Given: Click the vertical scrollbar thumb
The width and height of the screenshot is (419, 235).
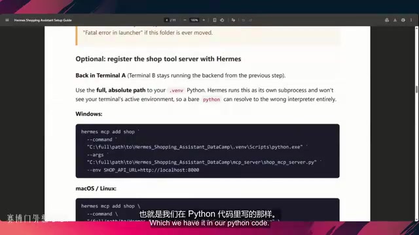Looking at the screenshot, I should coord(416,89).
